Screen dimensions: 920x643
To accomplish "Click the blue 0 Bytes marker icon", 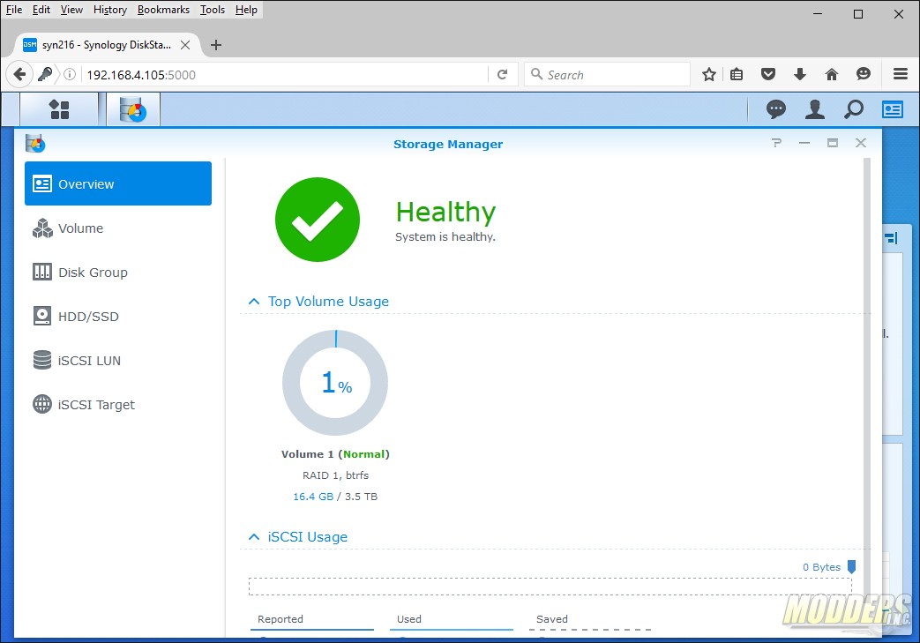I will pyautogui.click(x=851, y=567).
